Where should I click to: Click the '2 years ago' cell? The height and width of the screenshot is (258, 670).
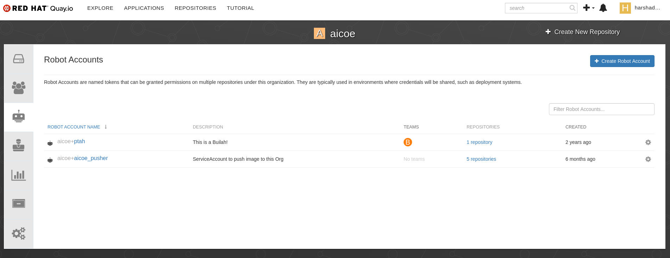click(x=578, y=142)
